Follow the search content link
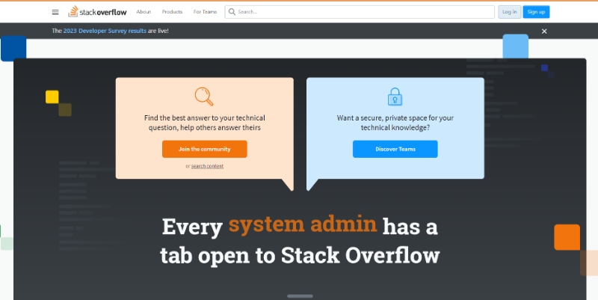 [207, 166]
